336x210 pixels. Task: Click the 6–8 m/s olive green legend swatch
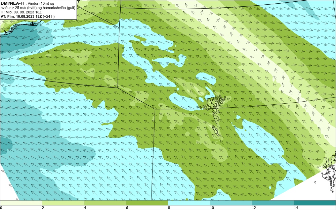[x=147, y=203]
